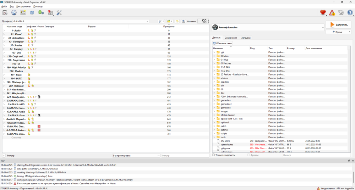Expand the .git folder in data tree

(x=214, y=52)
